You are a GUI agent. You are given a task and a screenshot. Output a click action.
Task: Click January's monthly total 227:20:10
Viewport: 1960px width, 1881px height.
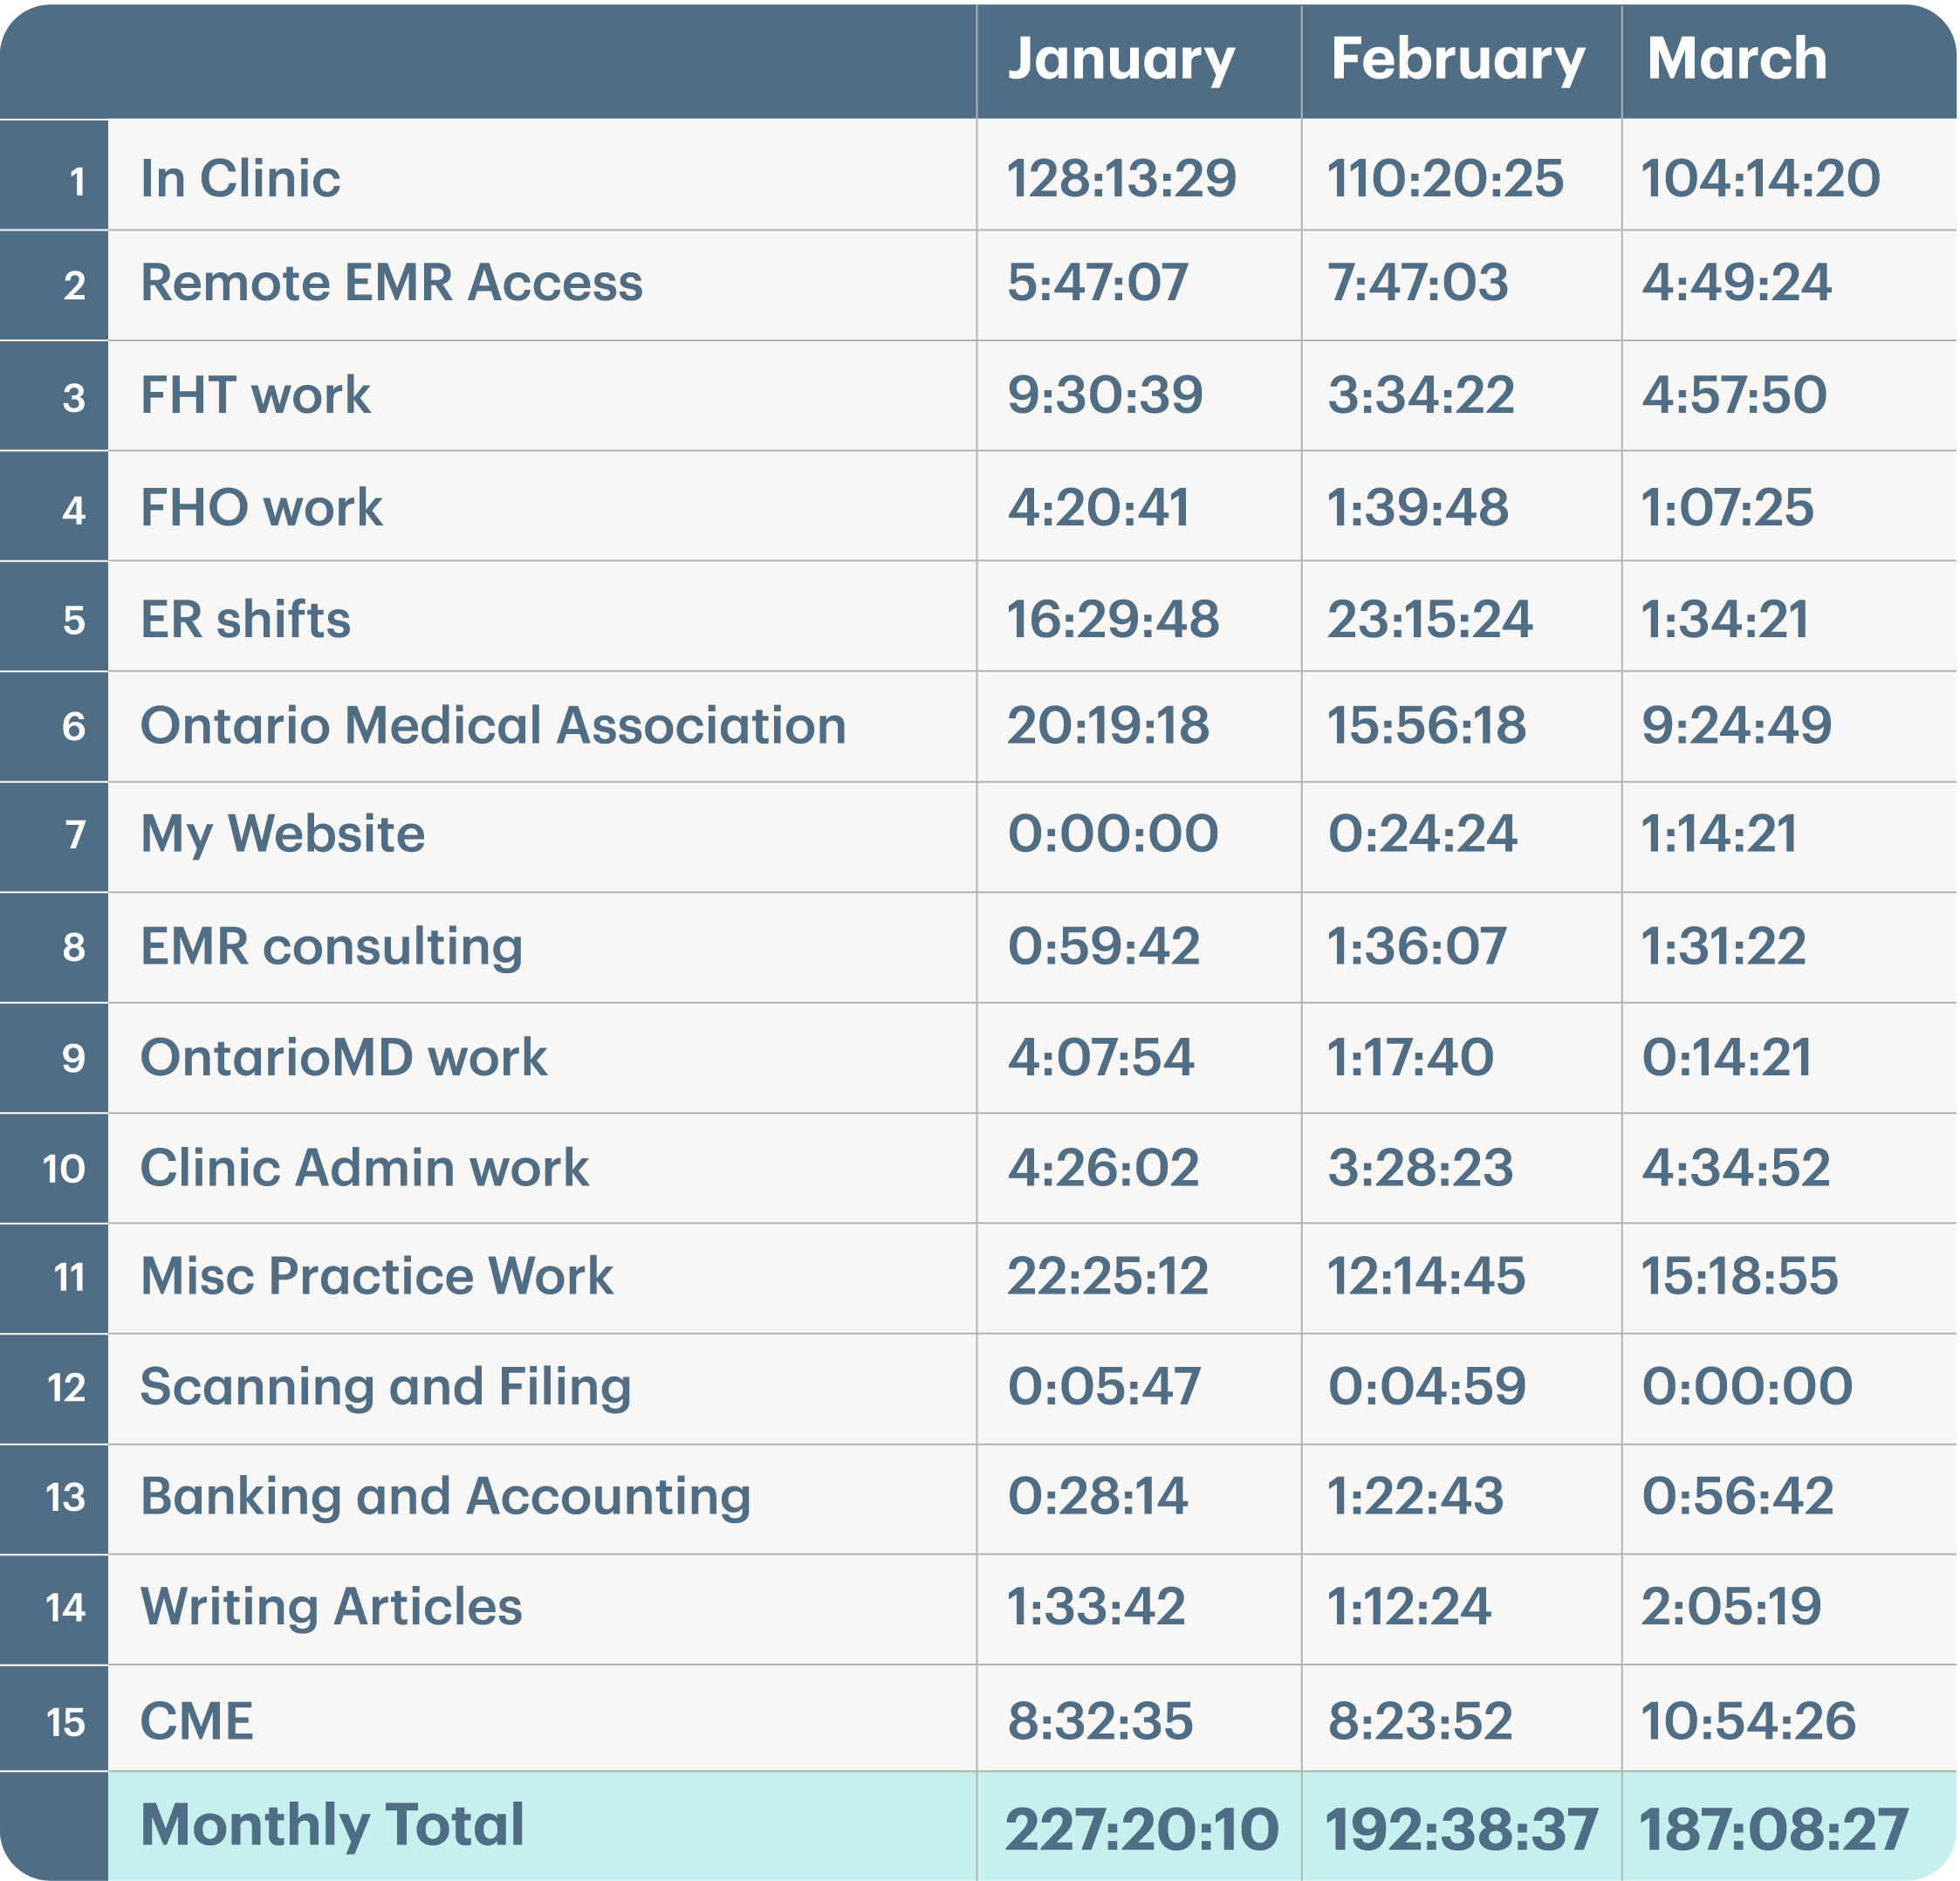pos(1141,1829)
